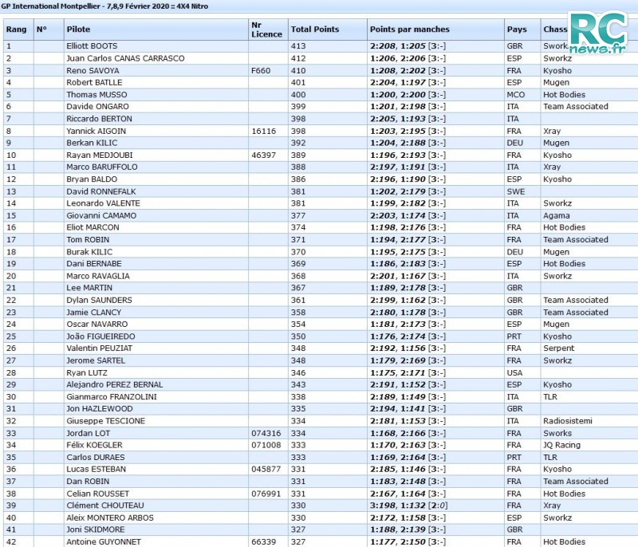Click chassis value Radiosistemi
Viewport: 638px width, 547px height.
(x=568, y=420)
